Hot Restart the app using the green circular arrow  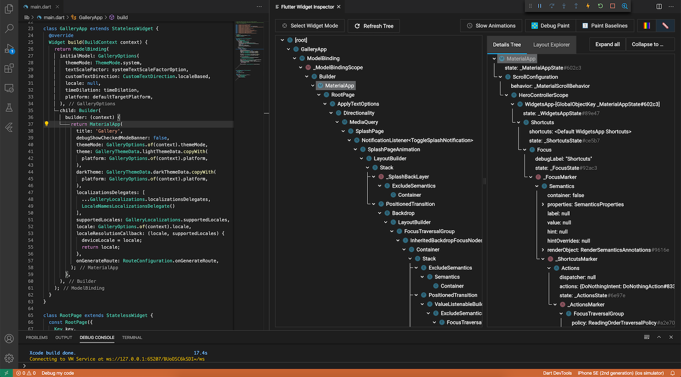pyautogui.click(x=600, y=6)
